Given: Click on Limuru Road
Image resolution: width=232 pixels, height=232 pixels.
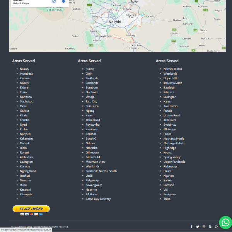Looking at the screenshot, I should click(172, 115).
